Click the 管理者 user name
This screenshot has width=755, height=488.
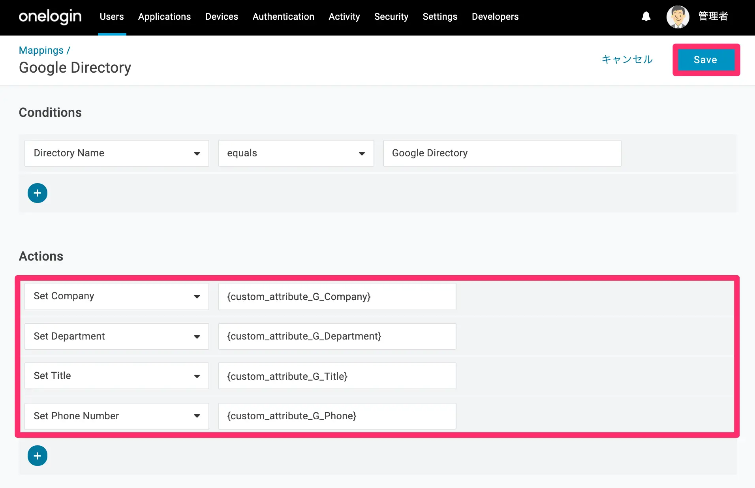click(713, 17)
